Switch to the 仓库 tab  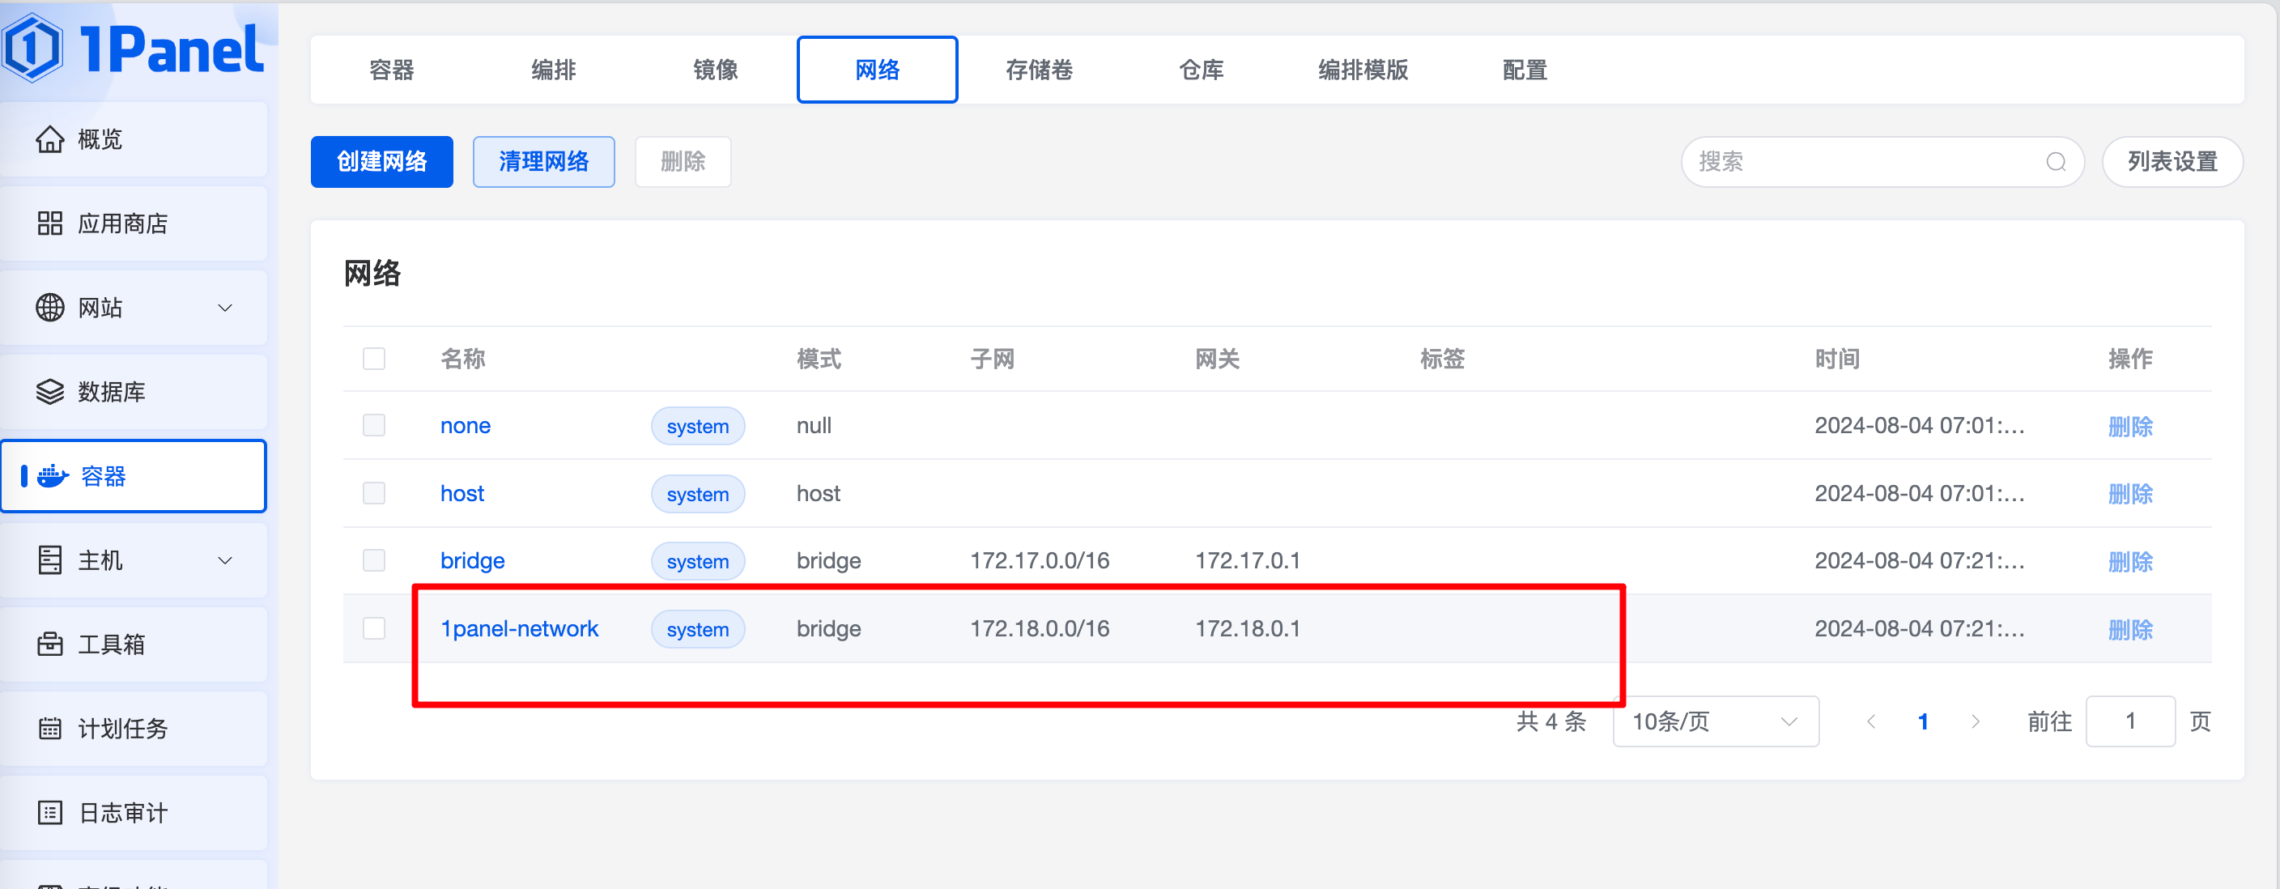1201,70
